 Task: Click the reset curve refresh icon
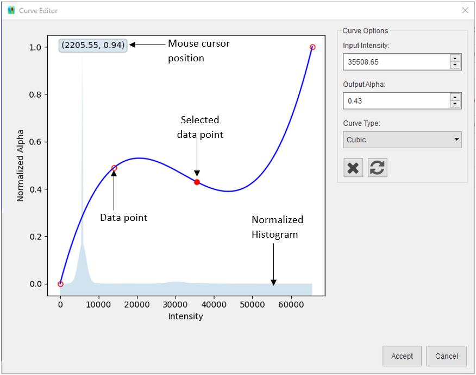tap(377, 168)
